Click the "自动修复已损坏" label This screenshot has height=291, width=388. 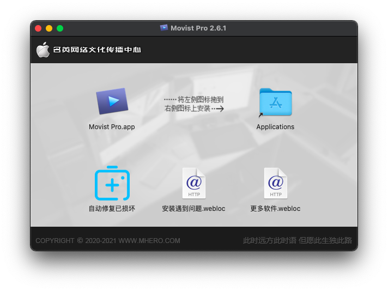(112, 209)
